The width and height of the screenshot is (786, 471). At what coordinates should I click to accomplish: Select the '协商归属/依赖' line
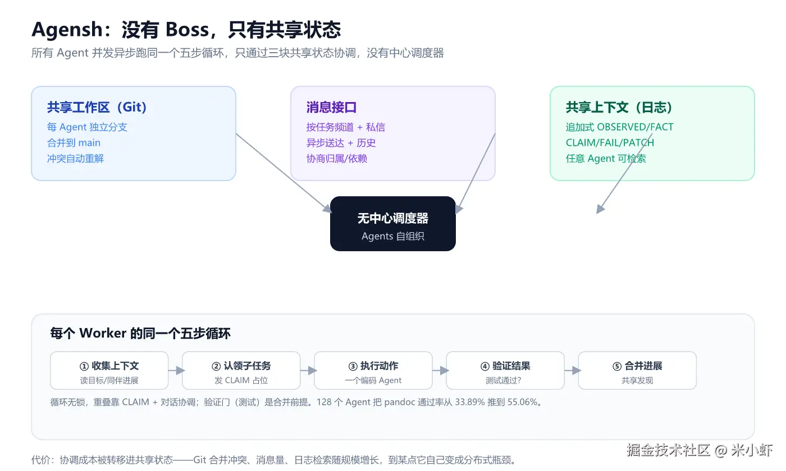[337, 159]
